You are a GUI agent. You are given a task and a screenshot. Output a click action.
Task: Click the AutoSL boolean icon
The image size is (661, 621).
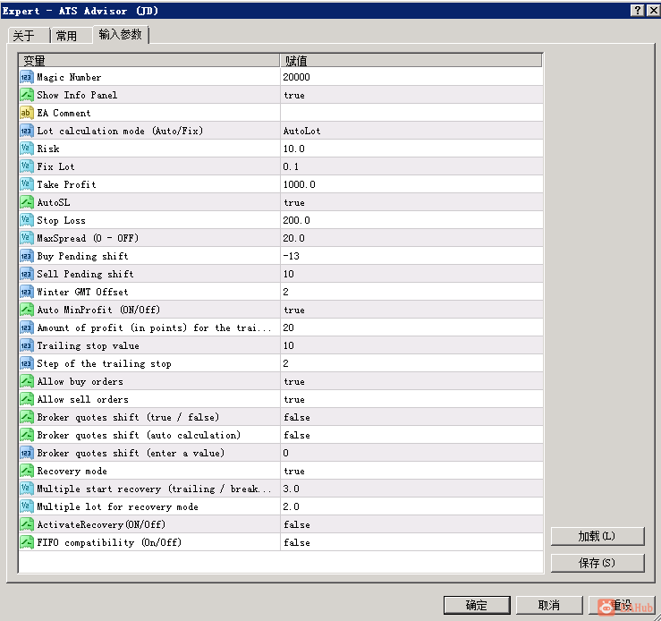coord(26,202)
